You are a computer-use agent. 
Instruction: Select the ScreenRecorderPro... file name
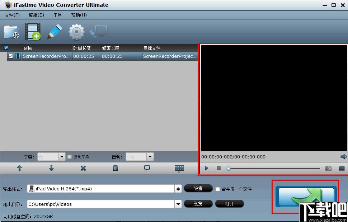[46, 56]
